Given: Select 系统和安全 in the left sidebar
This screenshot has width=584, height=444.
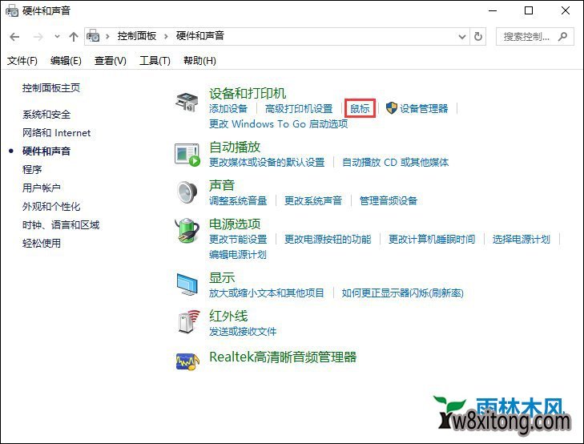Looking at the screenshot, I should tap(46, 115).
